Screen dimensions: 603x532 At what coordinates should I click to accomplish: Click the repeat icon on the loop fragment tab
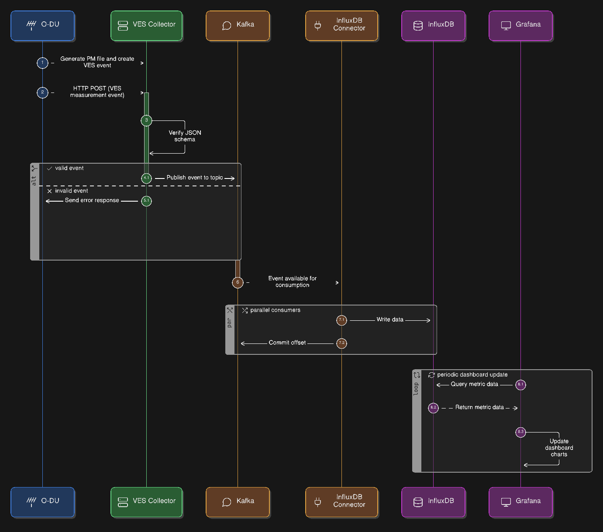coord(417,375)
